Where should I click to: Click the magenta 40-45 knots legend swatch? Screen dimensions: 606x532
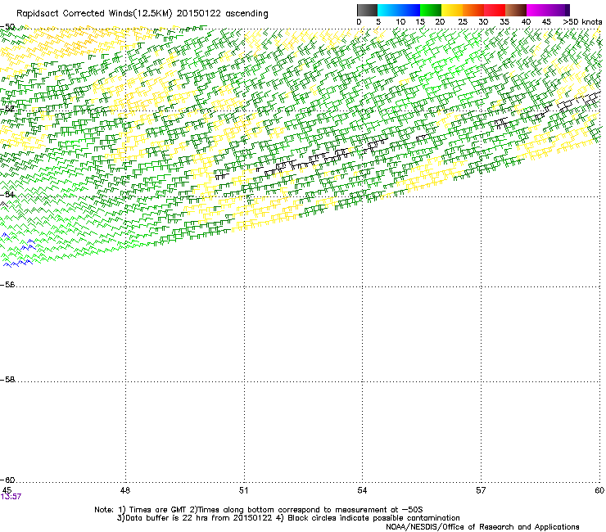click(537, 10)
